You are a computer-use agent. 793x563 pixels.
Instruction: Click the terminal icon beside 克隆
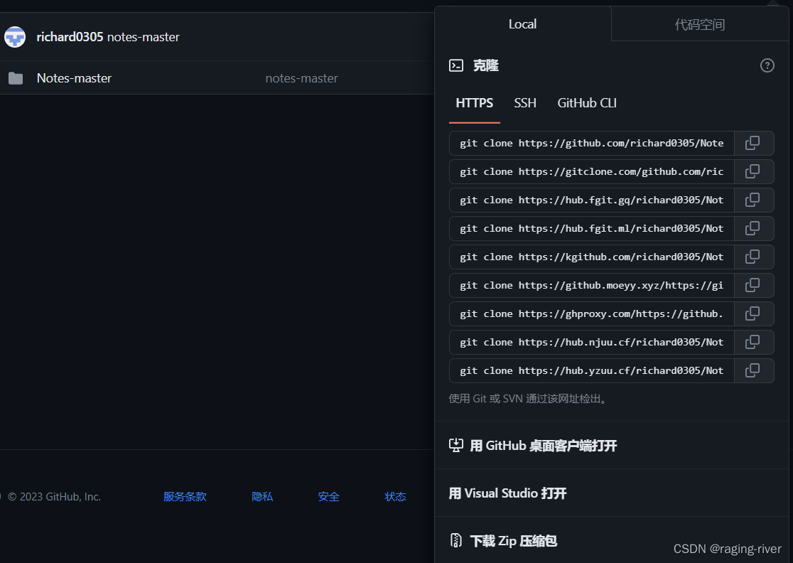pos(455,65)
